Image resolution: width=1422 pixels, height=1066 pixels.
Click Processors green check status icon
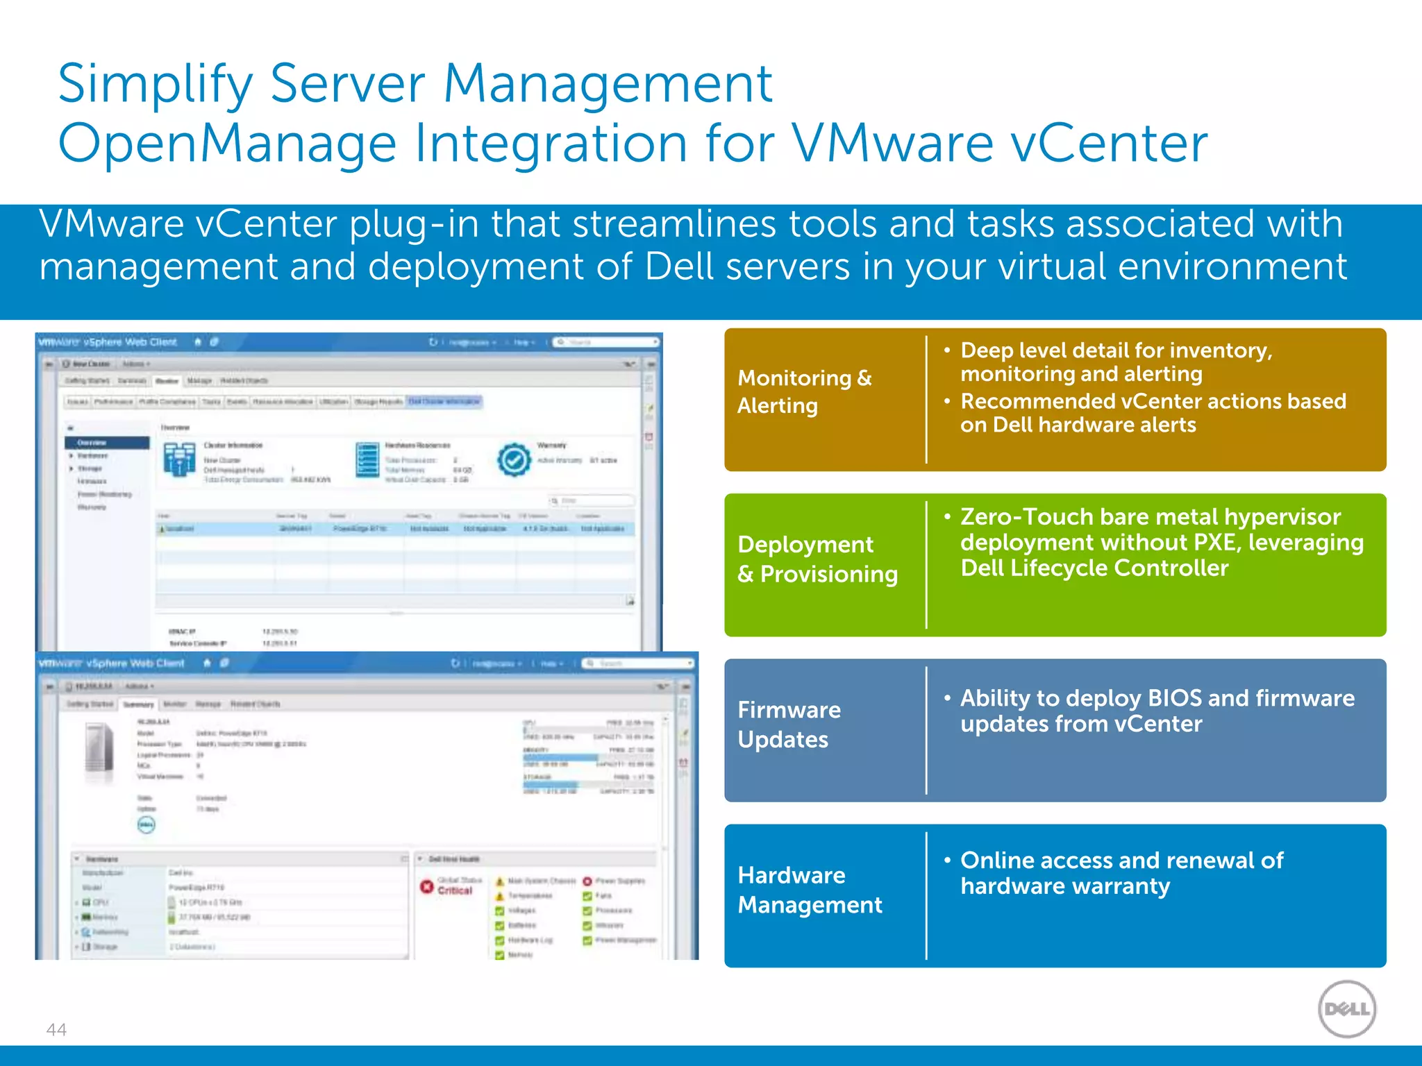coord(587,911)
